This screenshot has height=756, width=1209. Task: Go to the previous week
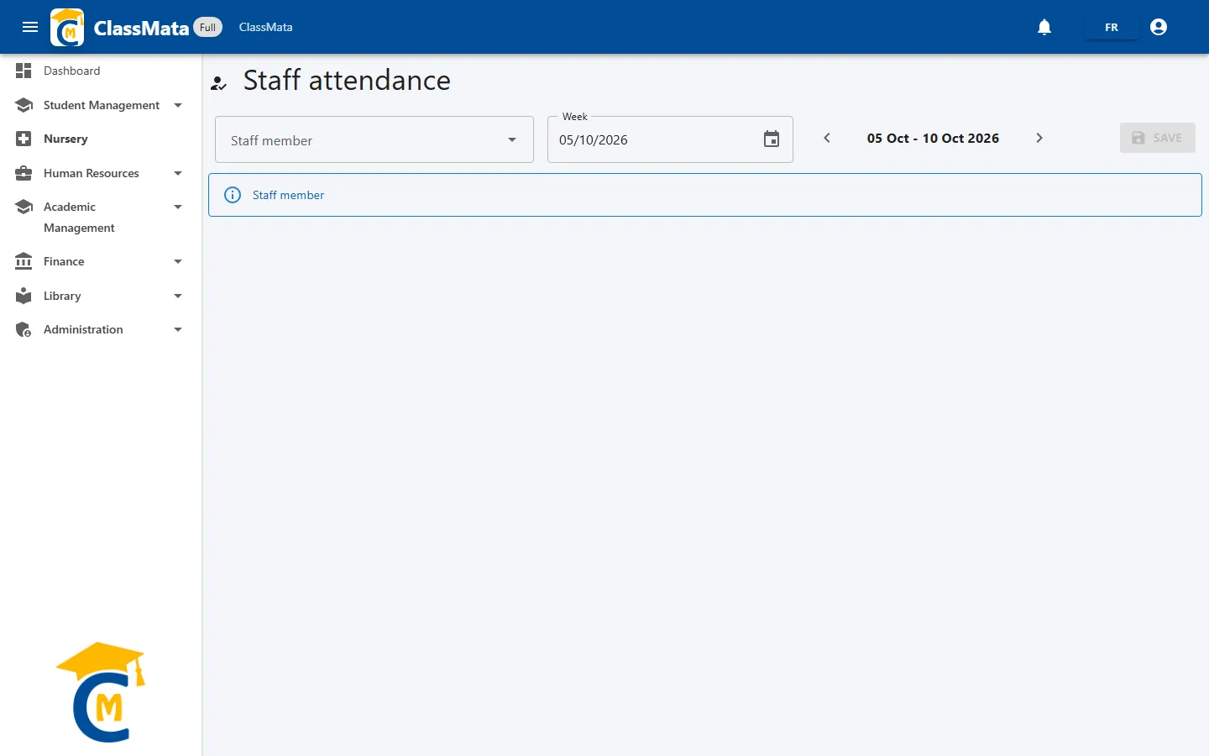tap(827, 138)
